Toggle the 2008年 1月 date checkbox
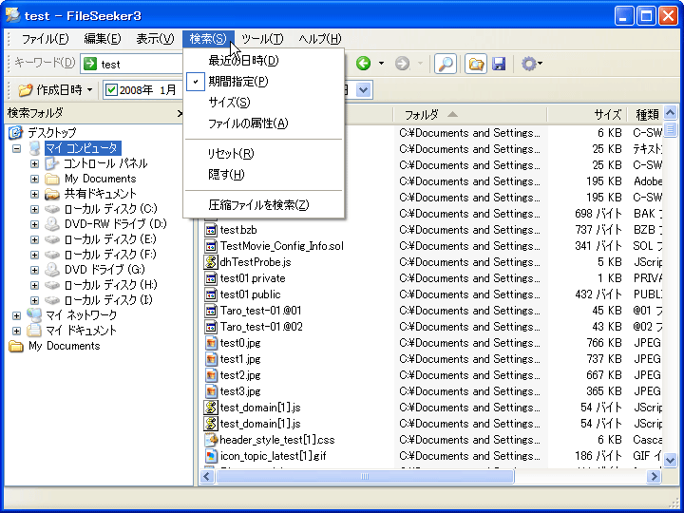 click(x=112, y=90)
